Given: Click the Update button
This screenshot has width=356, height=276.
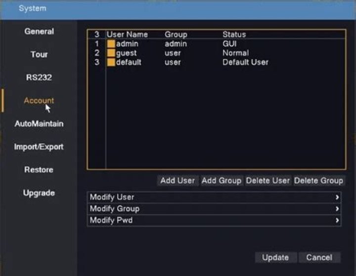Looking at the screenshot, I should click(x=275, y=258).
